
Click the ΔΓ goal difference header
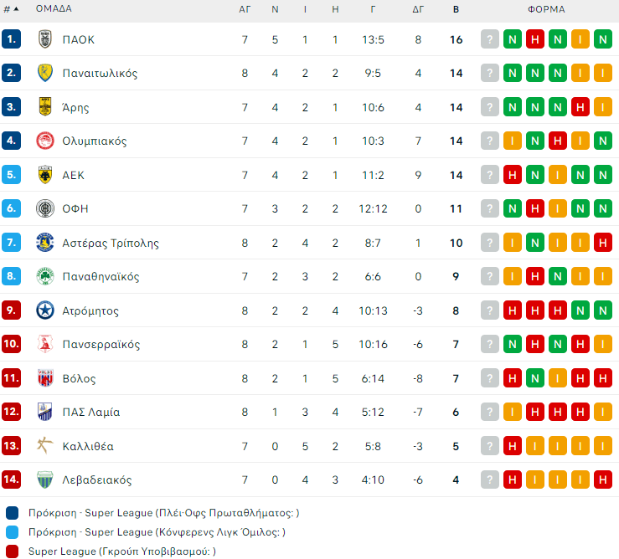pyautogui.click(x=419, y=9)
